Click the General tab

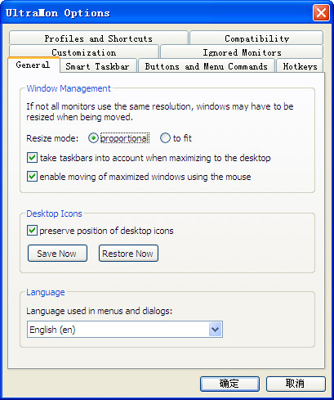(33, 65)
